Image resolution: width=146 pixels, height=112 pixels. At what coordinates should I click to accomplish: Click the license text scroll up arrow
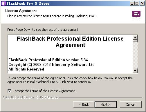pyautogui.click(x=135, y=37)
